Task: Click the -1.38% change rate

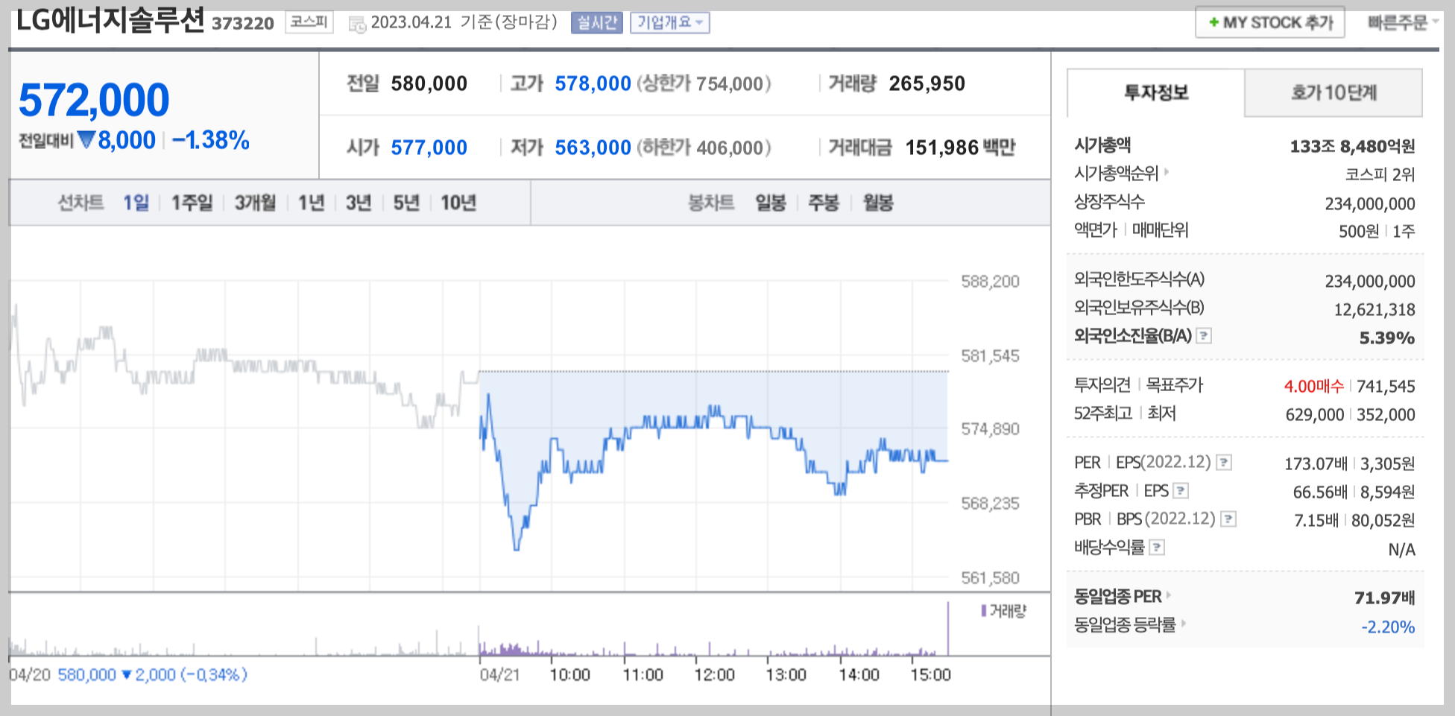Action: pos(210,140)
